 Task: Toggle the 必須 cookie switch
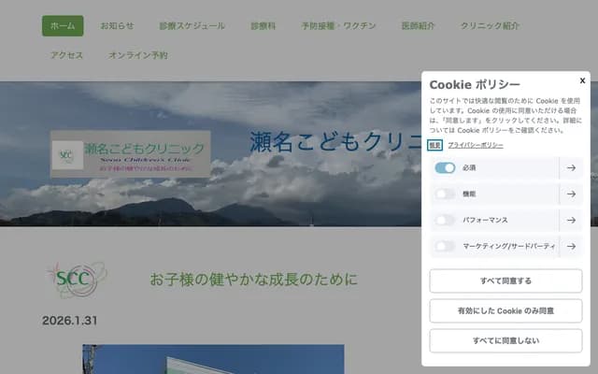pyautogui.click(x=445, y=168)
